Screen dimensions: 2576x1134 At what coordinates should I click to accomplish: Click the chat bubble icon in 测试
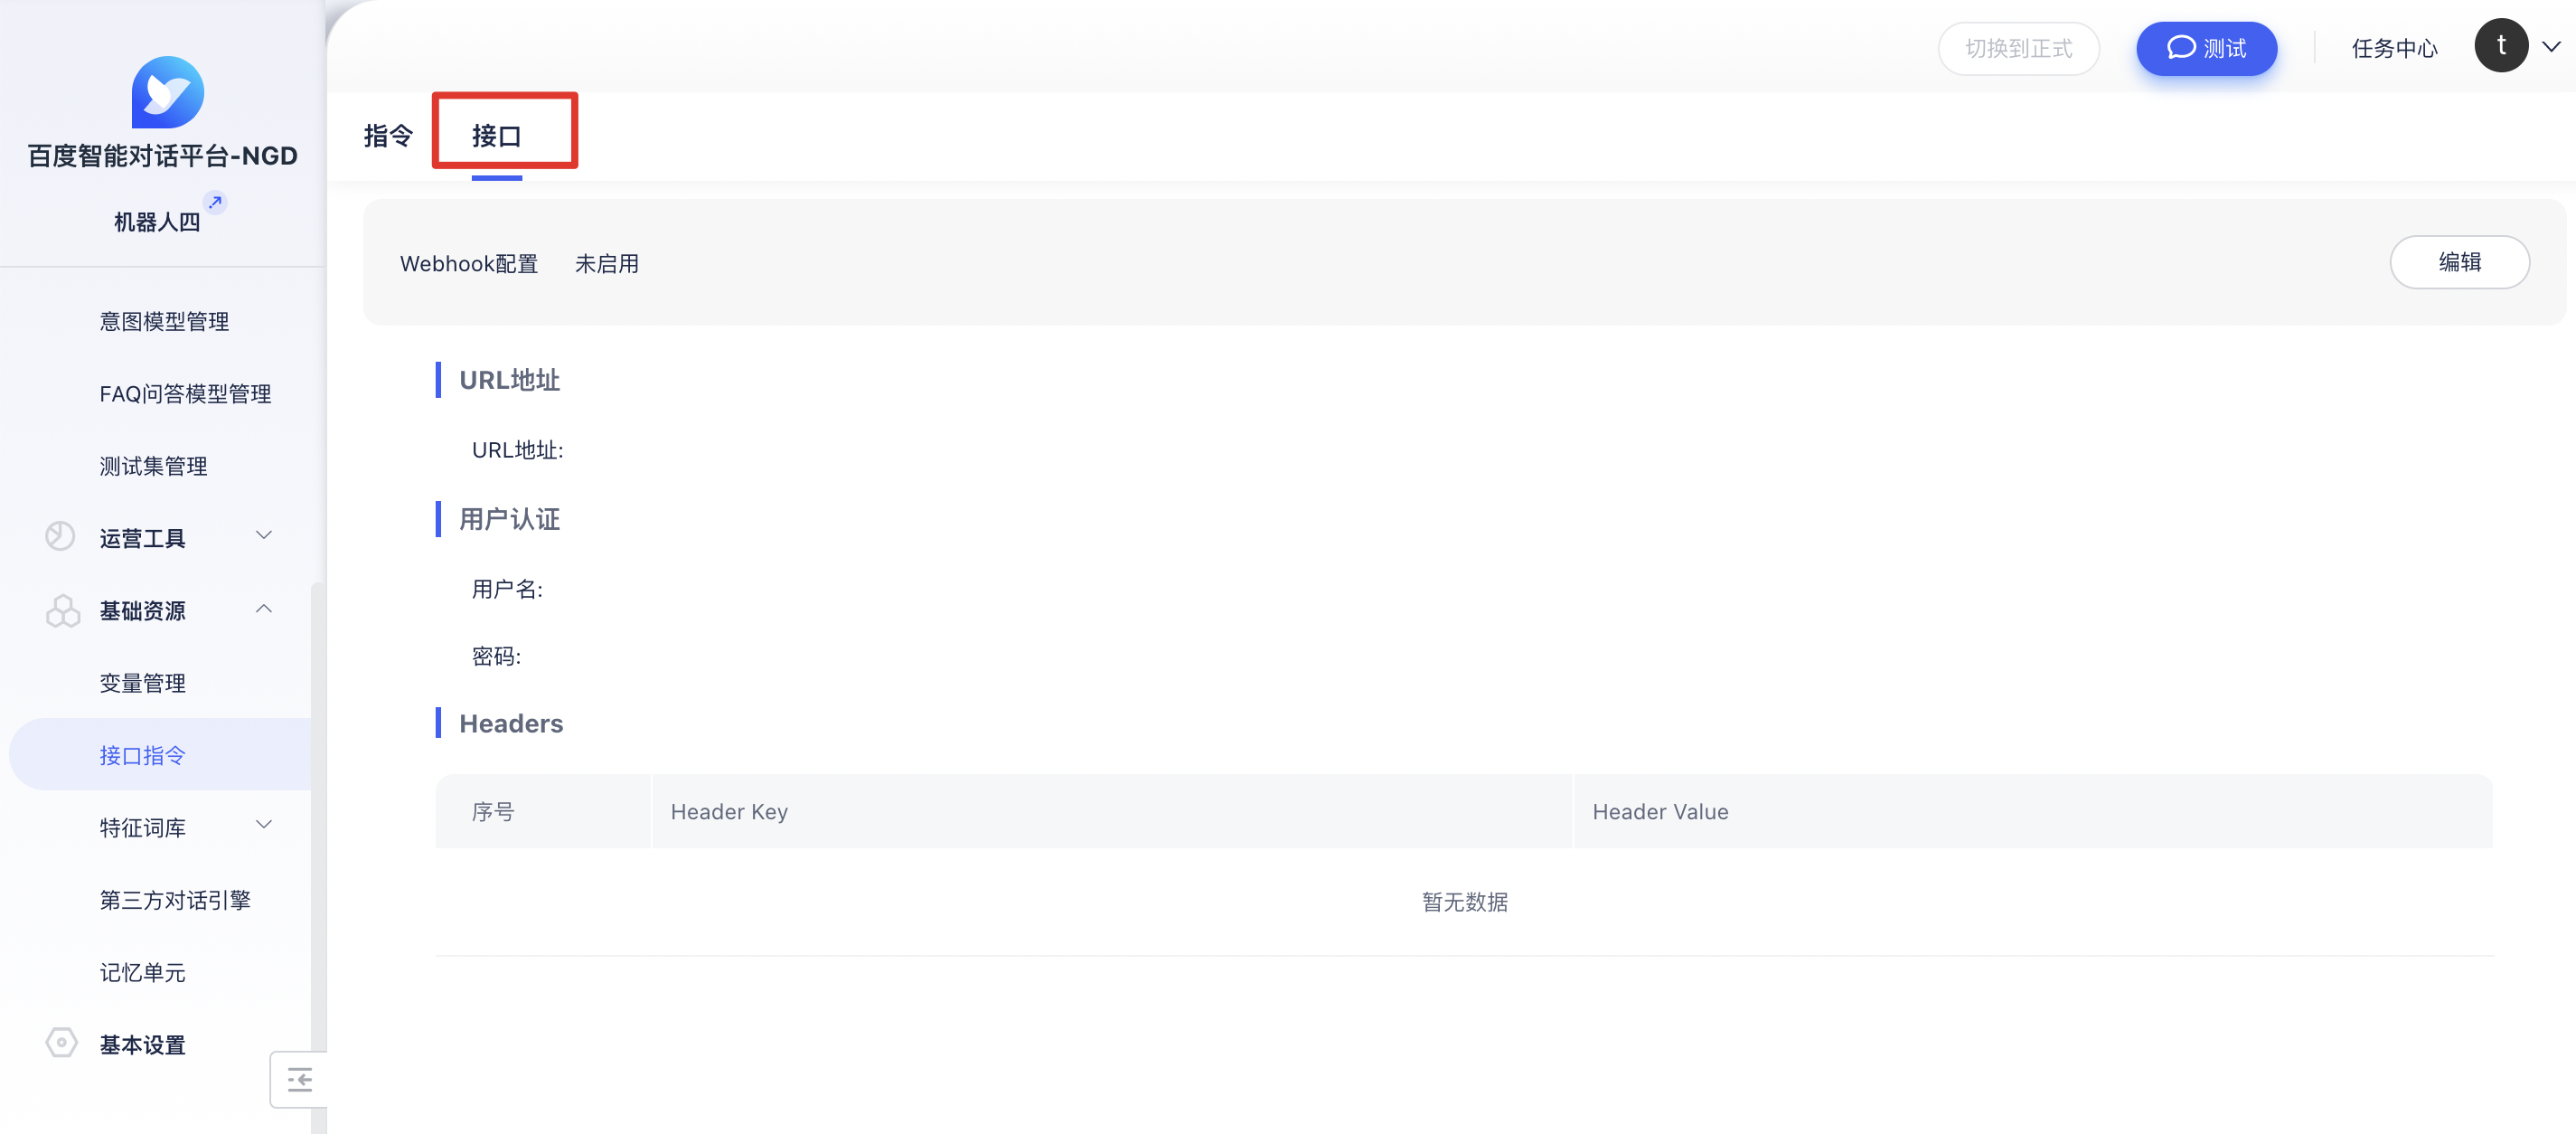tap(2180, 48)
